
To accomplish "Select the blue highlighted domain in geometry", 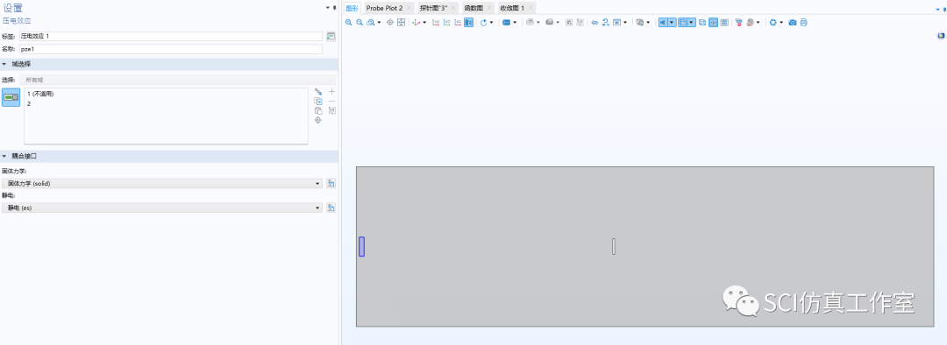I will click(x=362, y=247).
